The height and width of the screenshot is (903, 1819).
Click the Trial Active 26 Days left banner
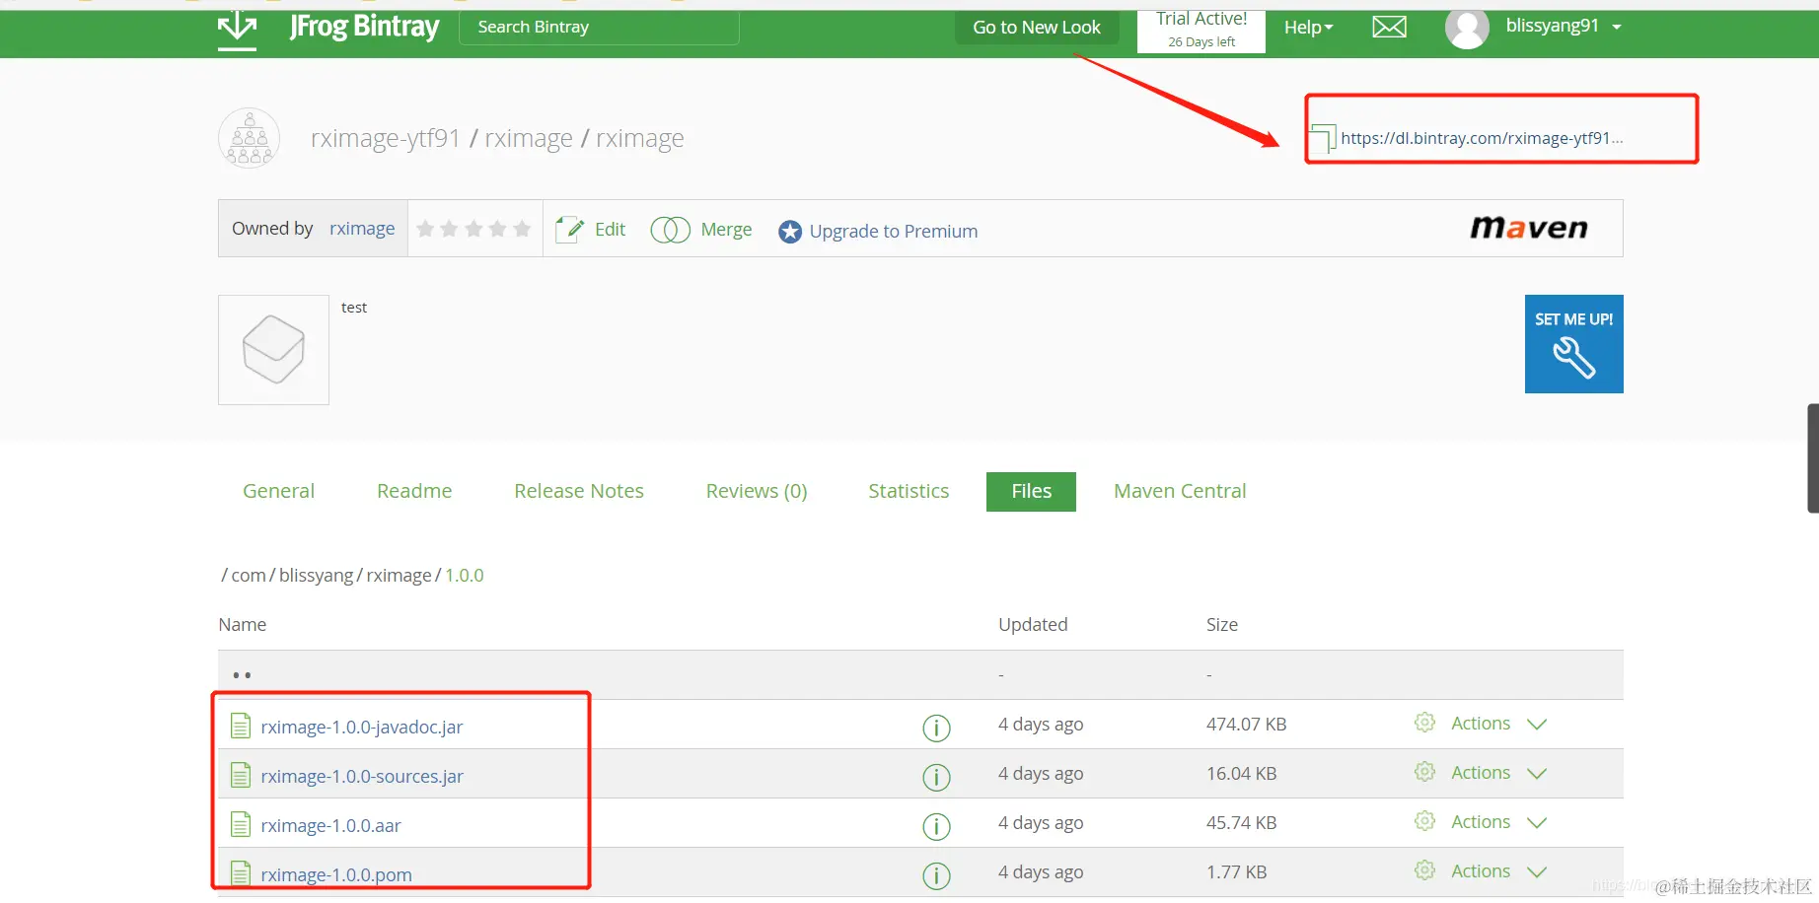(1201, 31)
